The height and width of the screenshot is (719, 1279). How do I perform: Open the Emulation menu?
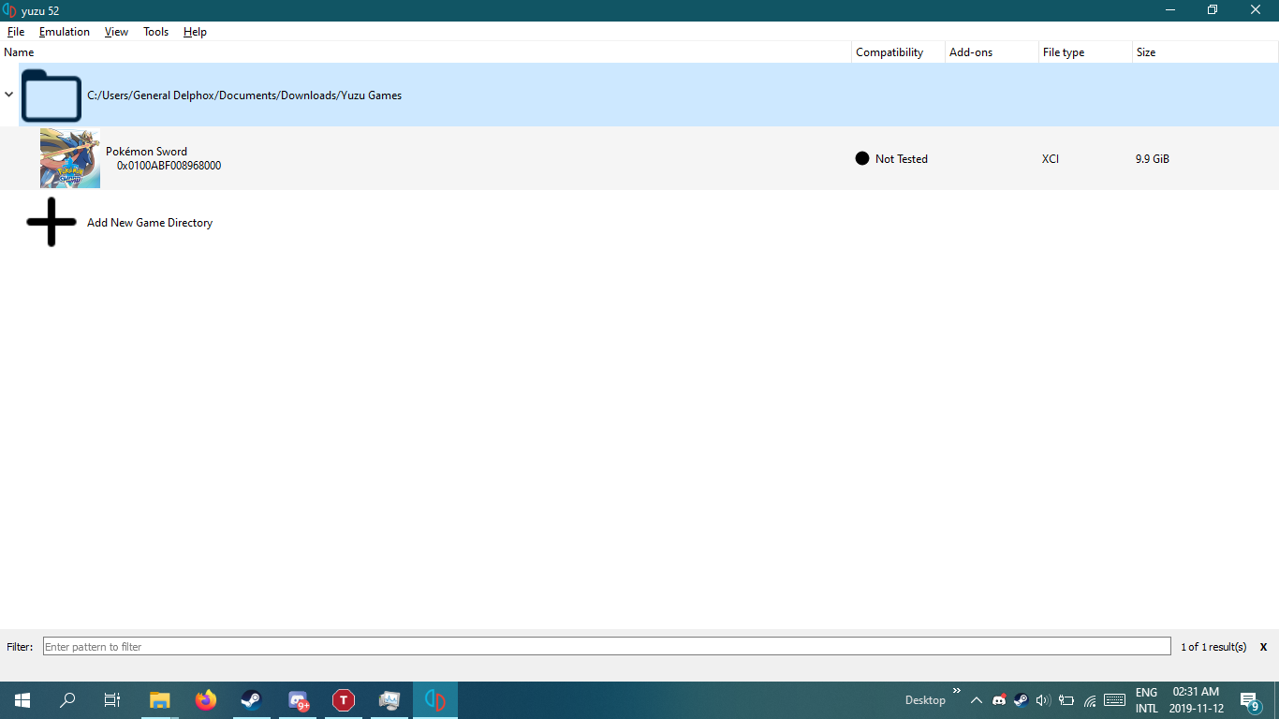[65, 32]
